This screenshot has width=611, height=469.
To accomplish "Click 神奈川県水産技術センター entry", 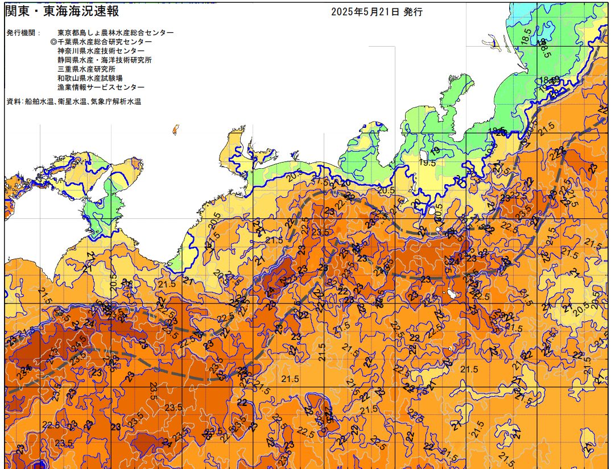I will [x=101, y=51].
